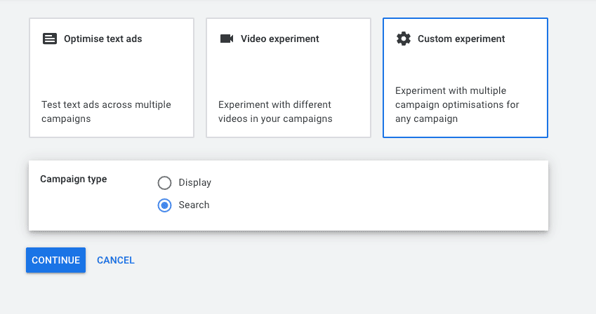596x314 pixels.
Task: Click 'Experiment with multiple campaign optimisations' description
Action: [457, 105]
